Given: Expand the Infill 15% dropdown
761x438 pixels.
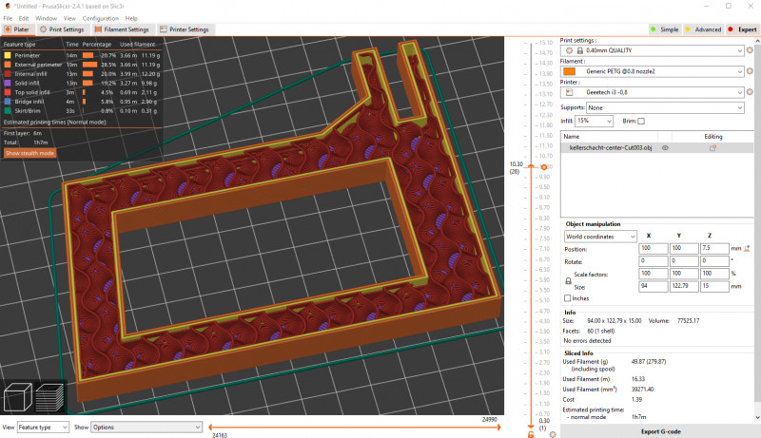Looking at the screenshot, I should click(x=594, y=121).
